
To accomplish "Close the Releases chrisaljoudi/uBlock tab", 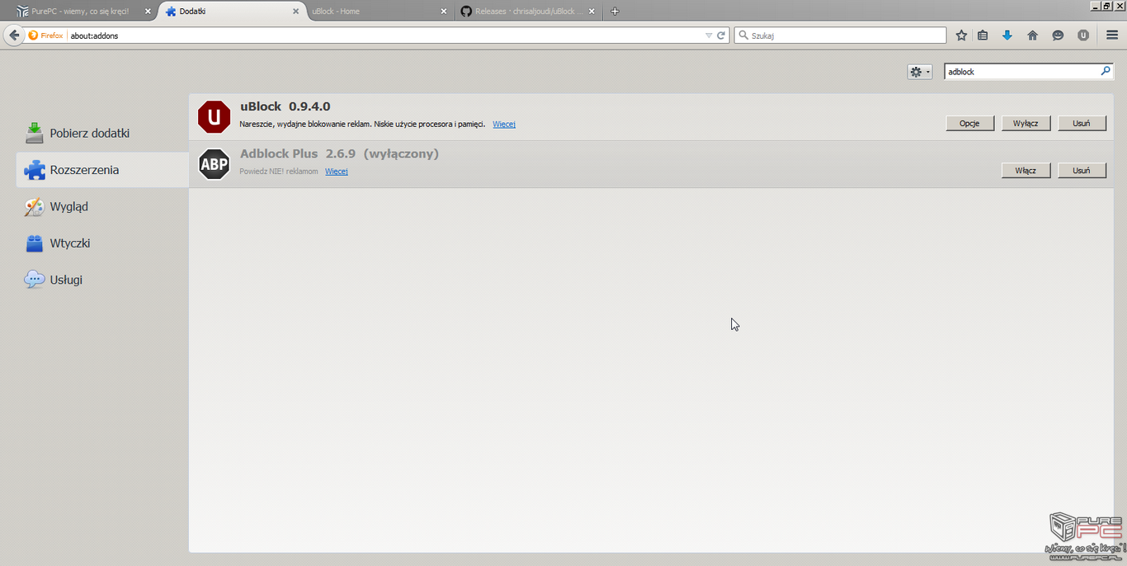I will [591, 12].
